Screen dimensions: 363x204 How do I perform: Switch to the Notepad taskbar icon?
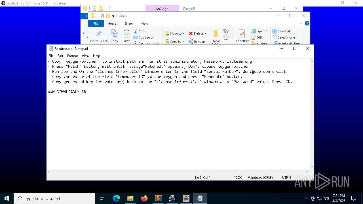[200, 198]
